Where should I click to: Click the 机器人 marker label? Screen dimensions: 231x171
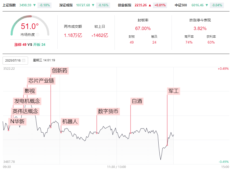[x=70, y=121]
